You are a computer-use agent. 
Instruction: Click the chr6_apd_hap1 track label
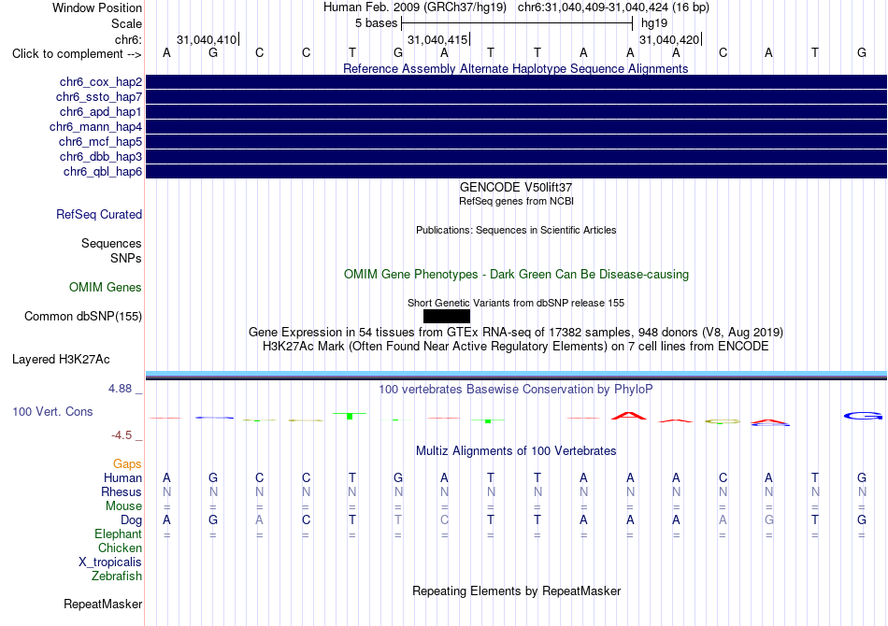coord(101,111)
